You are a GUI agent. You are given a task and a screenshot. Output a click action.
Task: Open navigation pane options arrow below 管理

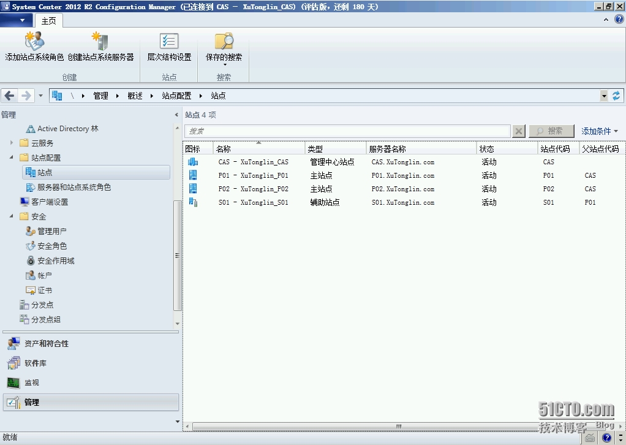[177, 422]
